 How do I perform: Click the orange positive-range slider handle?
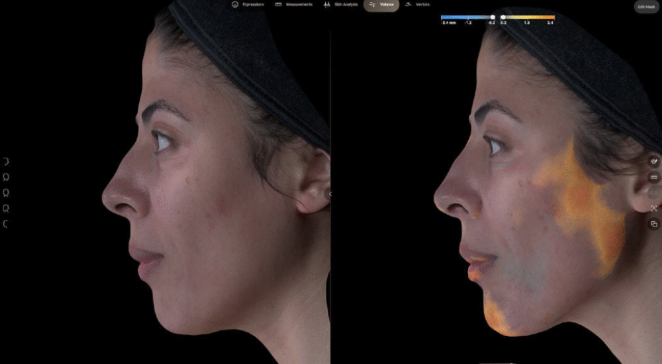tap(503, 17)
